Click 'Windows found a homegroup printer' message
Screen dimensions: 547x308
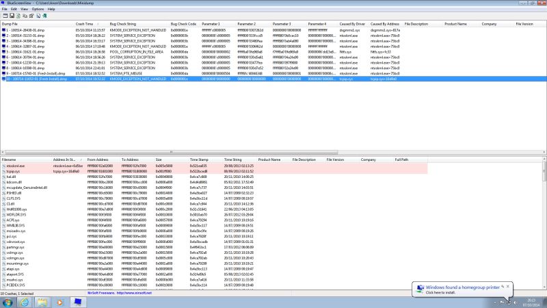coord(463,287)
